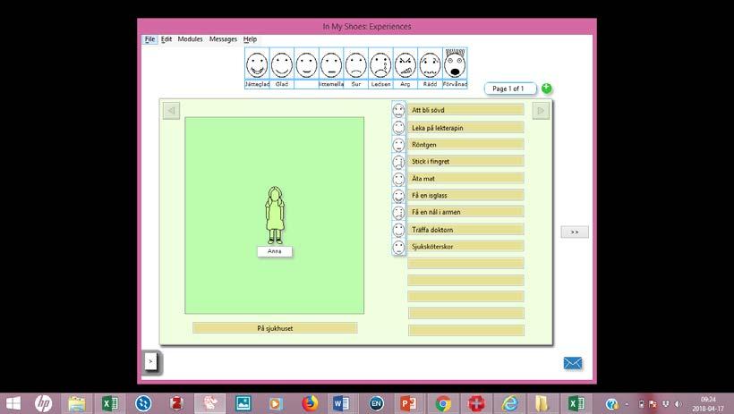Open the Windows Start menu
The width and height of the screenshot is (734, 414).
click(x=13, y=403)
